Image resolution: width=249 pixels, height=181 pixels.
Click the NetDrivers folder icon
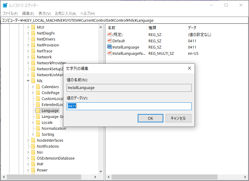(33, 39)
